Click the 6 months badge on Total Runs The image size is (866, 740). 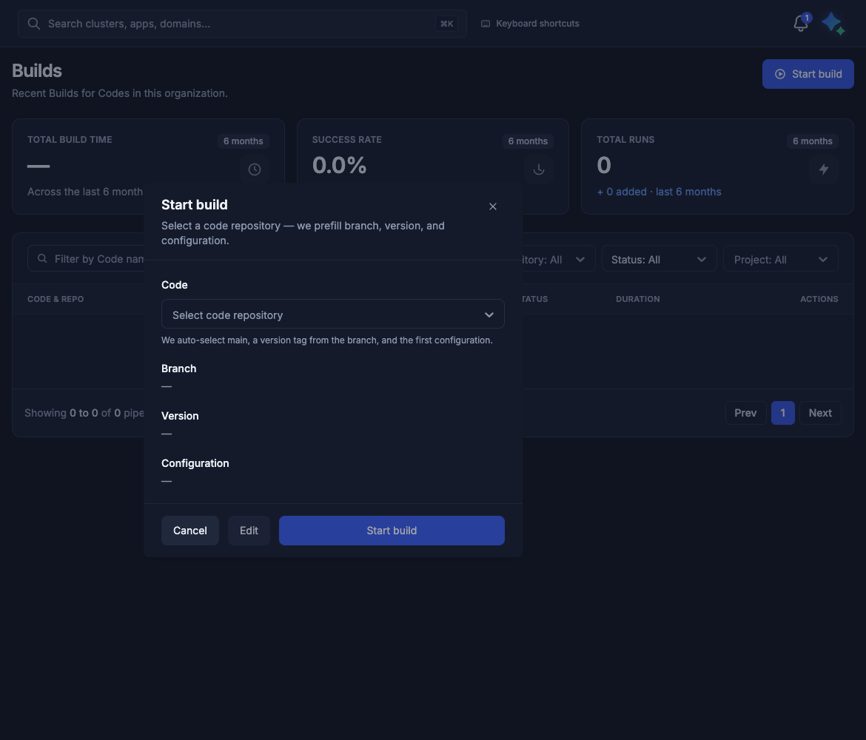click(x=813, y=141)
